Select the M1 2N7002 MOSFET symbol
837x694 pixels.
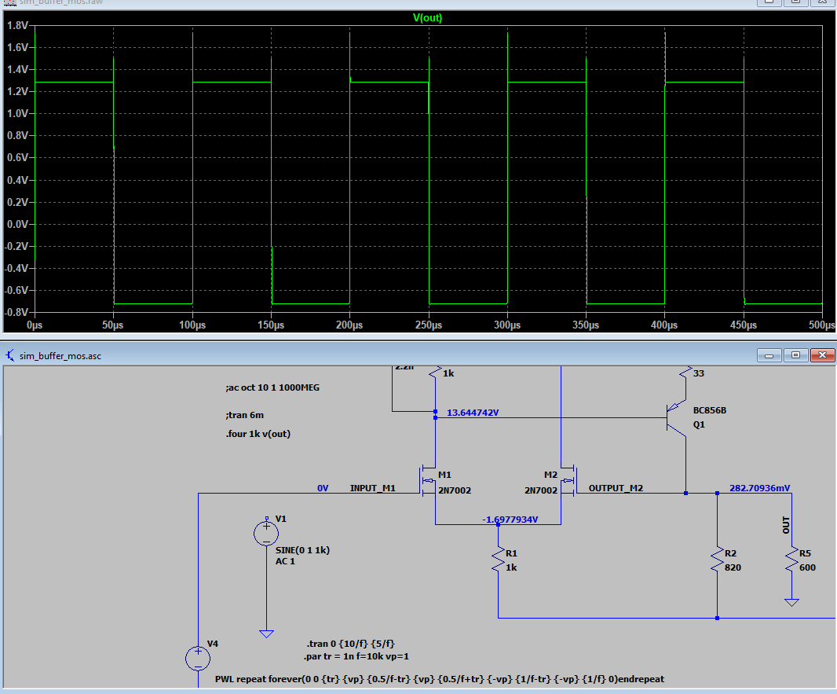[428, 481]
